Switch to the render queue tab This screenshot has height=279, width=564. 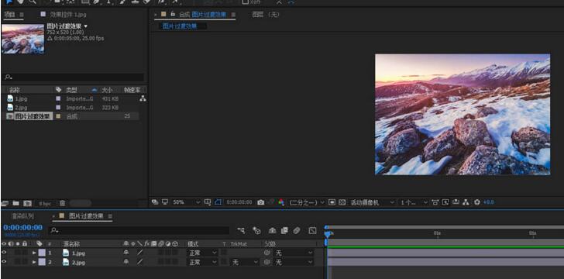(x=23, y=216)
